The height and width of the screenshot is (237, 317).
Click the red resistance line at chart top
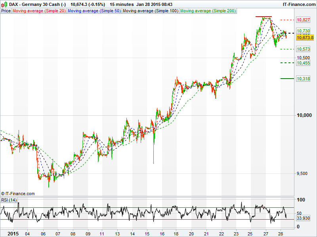pyautogui.click(x=264, y=17)
